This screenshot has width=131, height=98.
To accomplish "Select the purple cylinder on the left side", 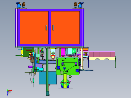I will 31,67.
